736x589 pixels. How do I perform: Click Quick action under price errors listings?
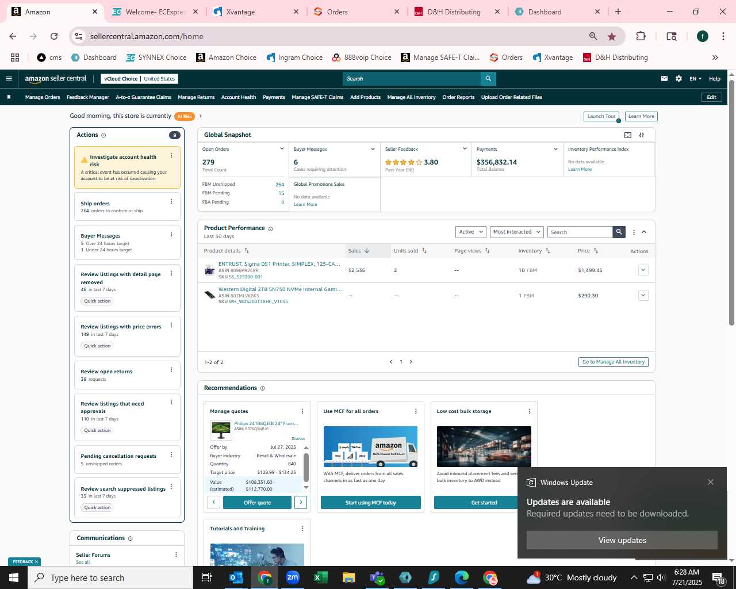point(97,346)
